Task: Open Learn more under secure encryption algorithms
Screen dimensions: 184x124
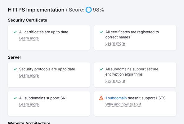Action: [x=115, y=81]
